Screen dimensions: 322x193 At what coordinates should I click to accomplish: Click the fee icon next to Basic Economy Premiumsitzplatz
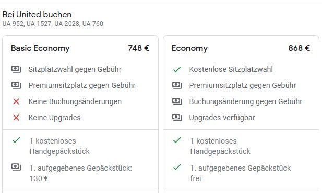click(16, 85)
